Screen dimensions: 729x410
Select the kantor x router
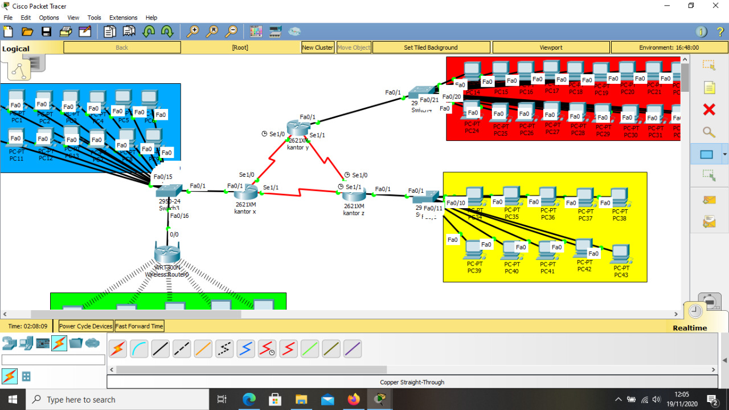(245, 193)
